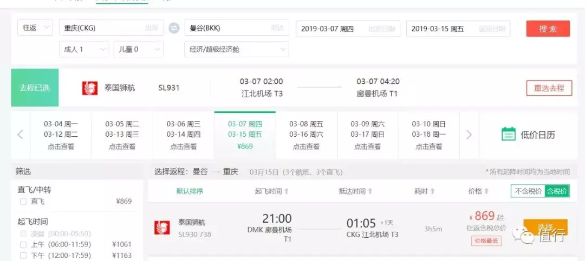The image size is (585, 261).
Task: Click 重选去程 to reselect outbound
Action: click(x=549, y=88)
